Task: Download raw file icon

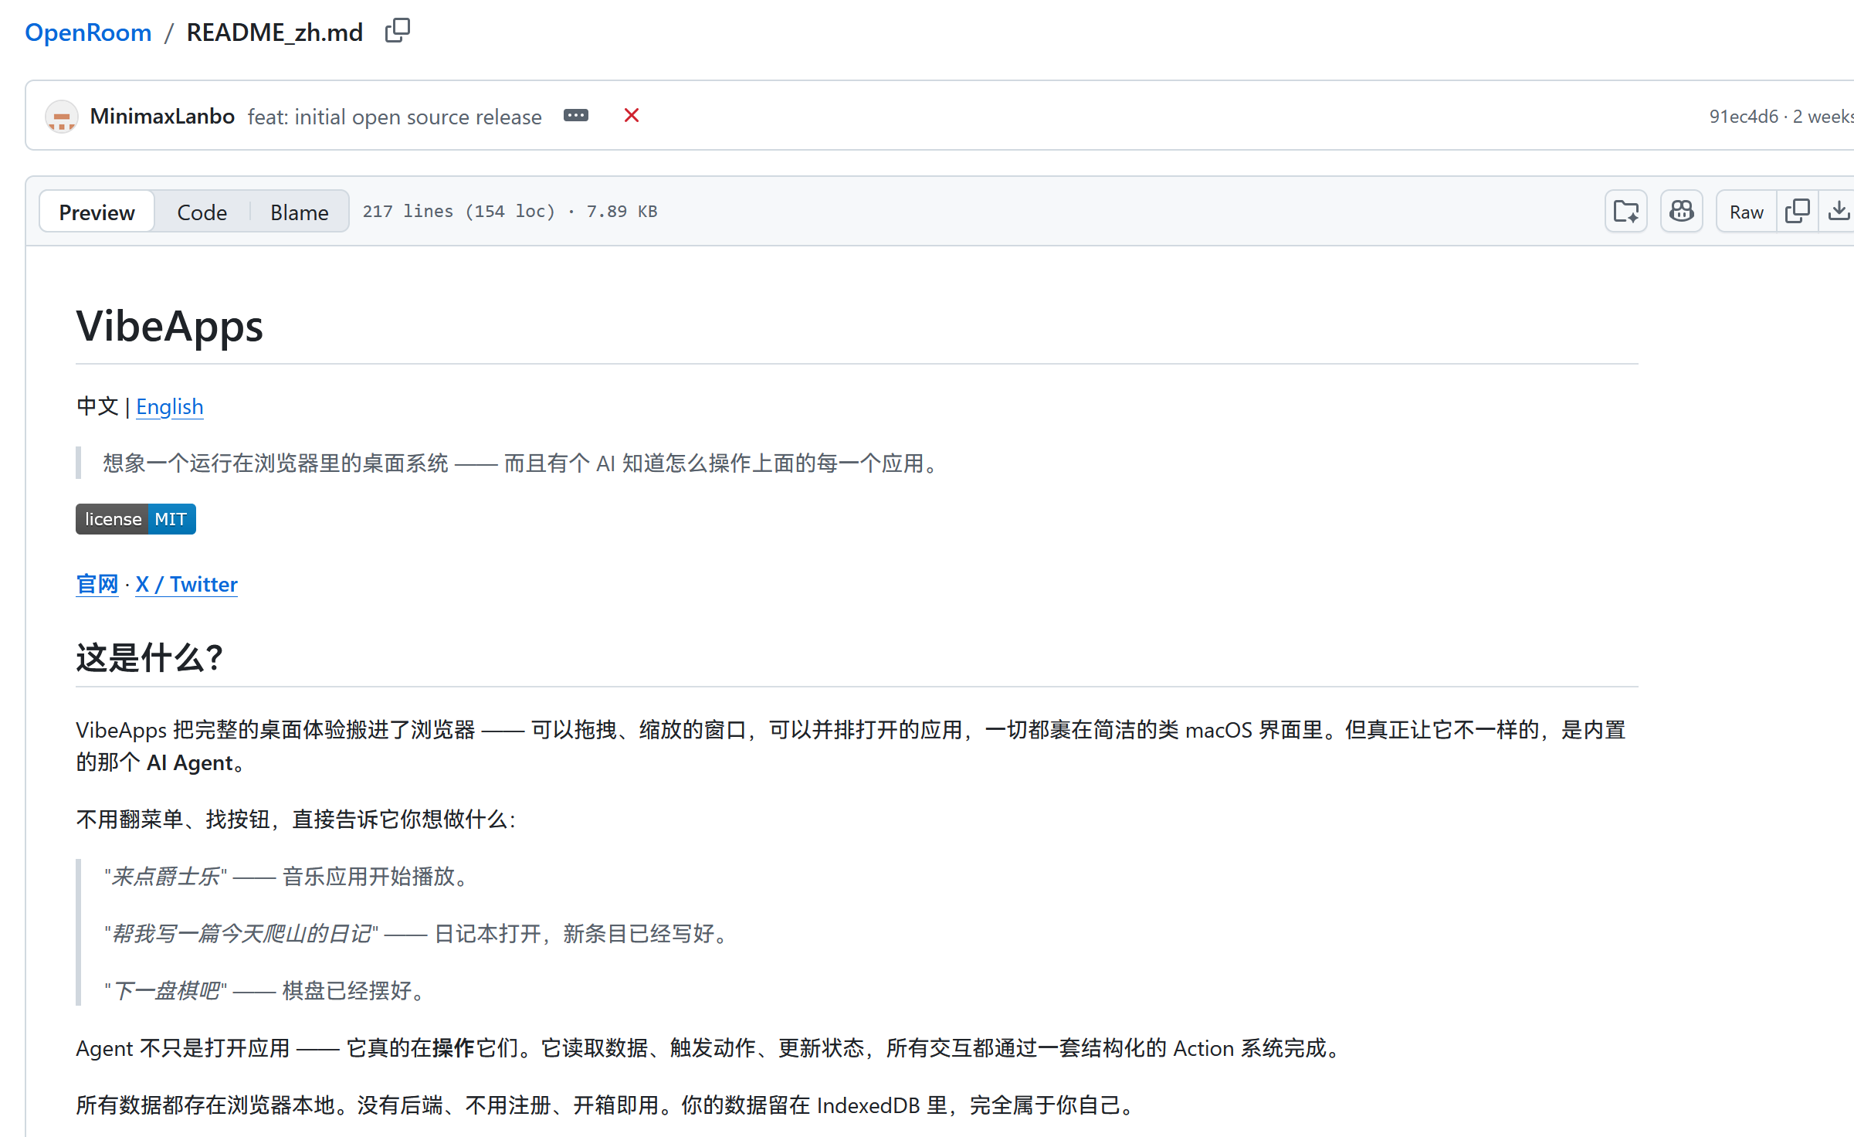Action: click(x=1839, y=212)
